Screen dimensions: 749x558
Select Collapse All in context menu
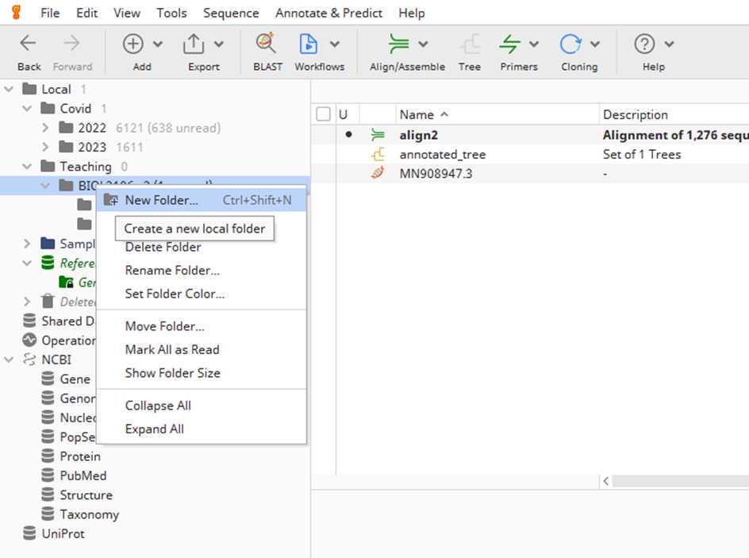pyautogui.click(x=201, y=406)
